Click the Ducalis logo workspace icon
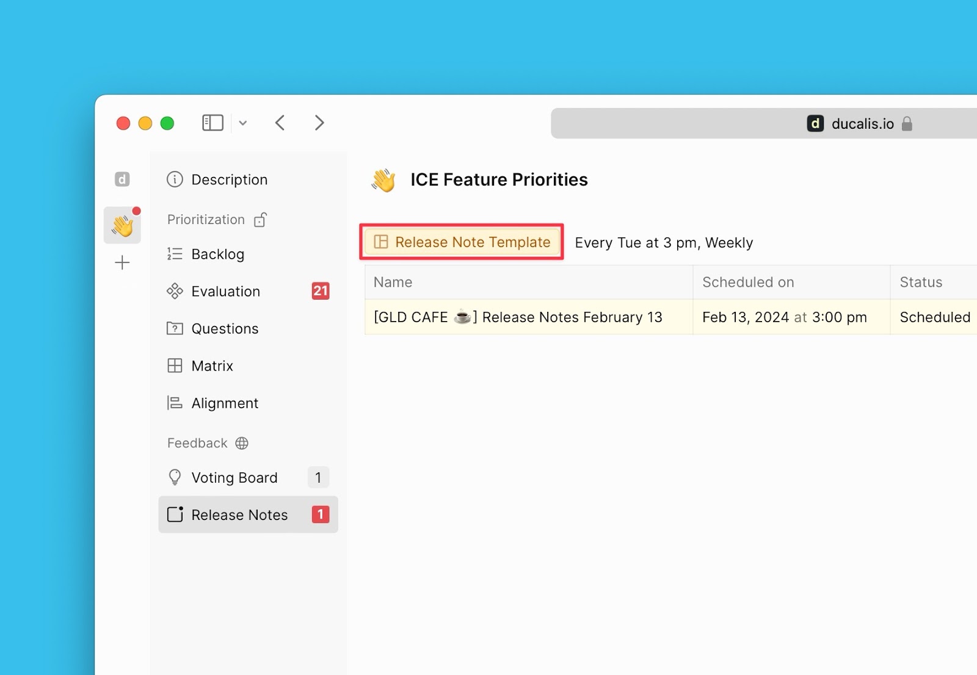The width and height of the screenshot is (977, 675). click(122, 179)
